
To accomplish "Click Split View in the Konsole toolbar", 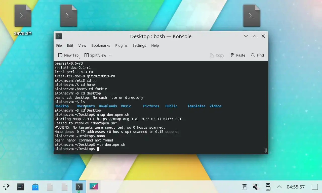I will coord(95,55).
